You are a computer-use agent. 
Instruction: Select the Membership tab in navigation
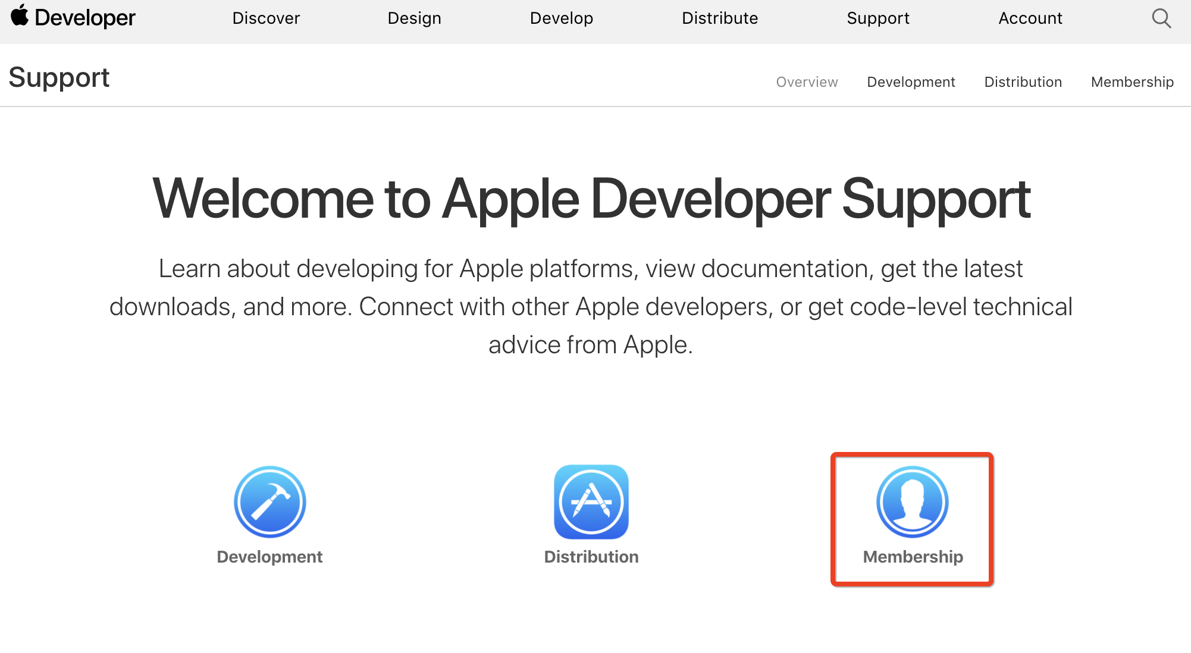(1132, 81)
